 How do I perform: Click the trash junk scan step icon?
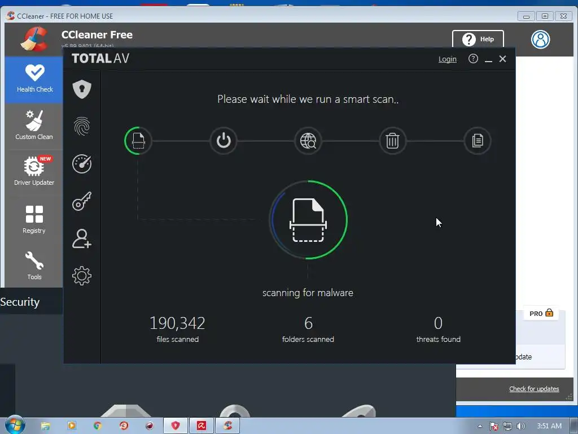tap(393, 141)
